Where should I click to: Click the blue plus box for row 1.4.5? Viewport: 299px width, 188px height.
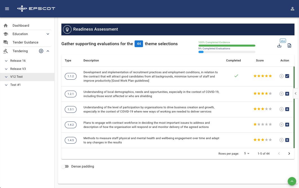[287, 140]
